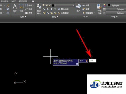Click the linetype icon in Properties panel
Image resolution: width=126 pixels, height=94 pixels.
tap(104, 13)
